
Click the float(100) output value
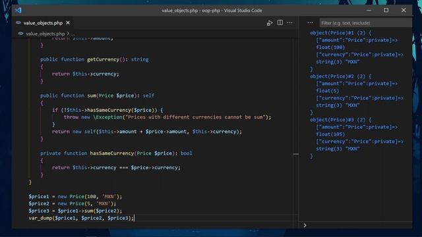(x=330, y=47)
